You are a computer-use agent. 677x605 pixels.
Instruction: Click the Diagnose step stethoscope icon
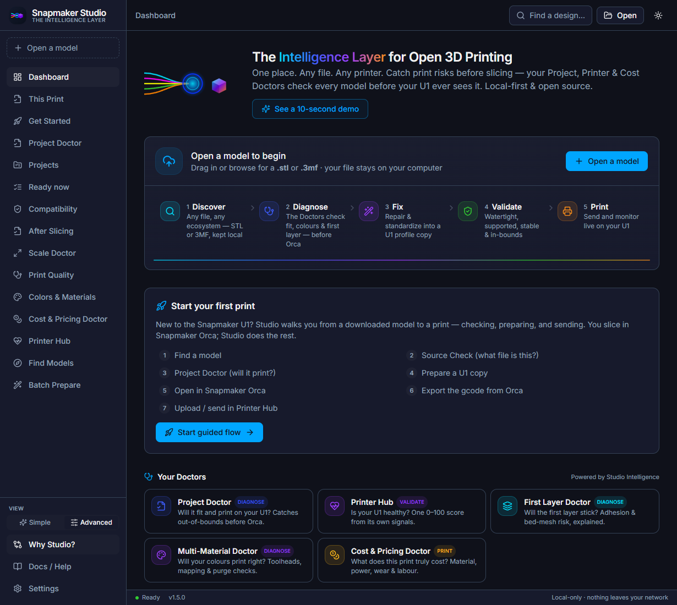pos(269,211)
